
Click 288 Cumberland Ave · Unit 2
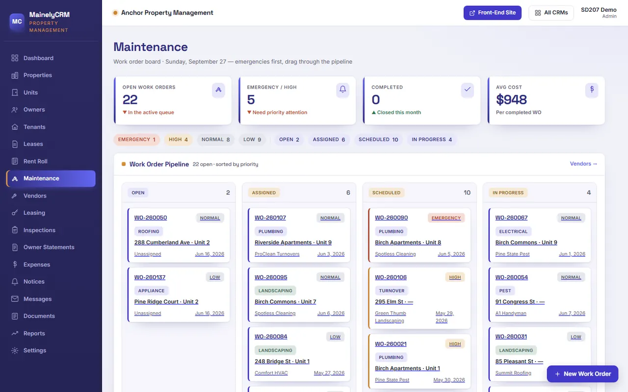pos(172,243)
